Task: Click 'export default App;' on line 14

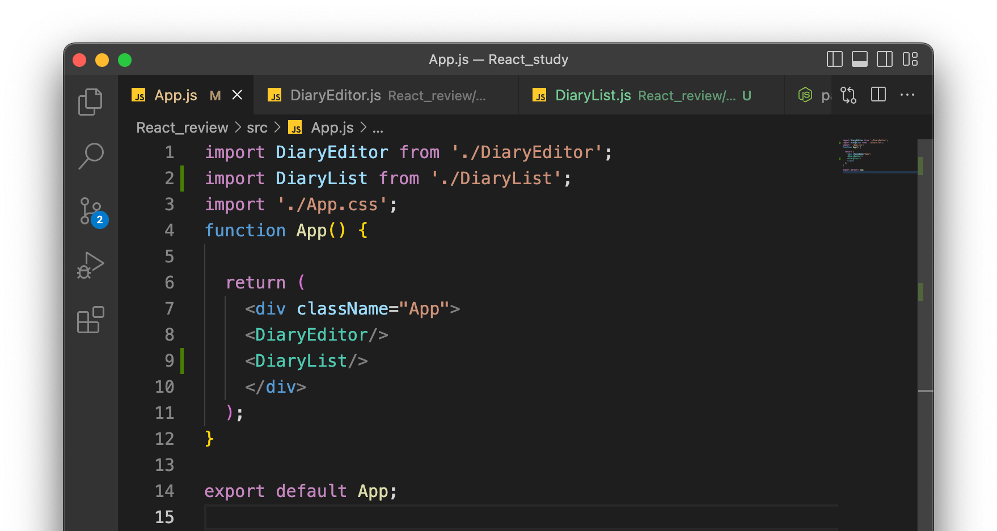Action: 301,491
